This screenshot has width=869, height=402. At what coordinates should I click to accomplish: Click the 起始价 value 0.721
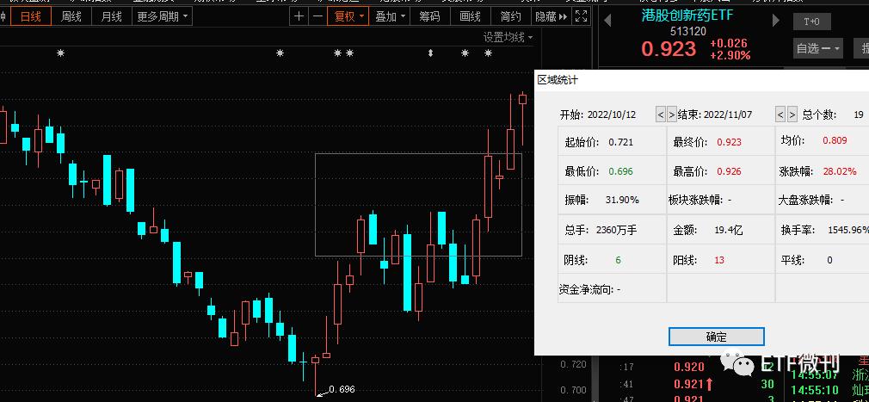[x=620, y=142]
